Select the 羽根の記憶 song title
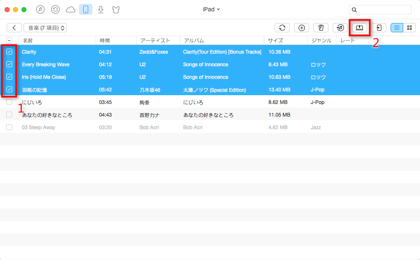The width and height of the screenshot is (420, 260). click(x=34, y=90)
